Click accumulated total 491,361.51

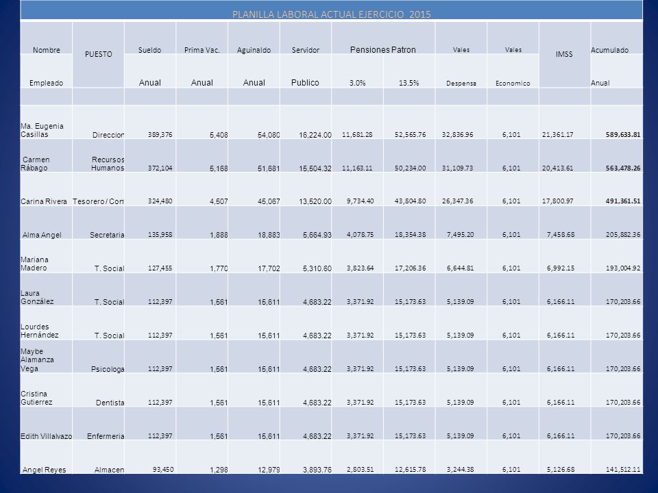[623, 201]
